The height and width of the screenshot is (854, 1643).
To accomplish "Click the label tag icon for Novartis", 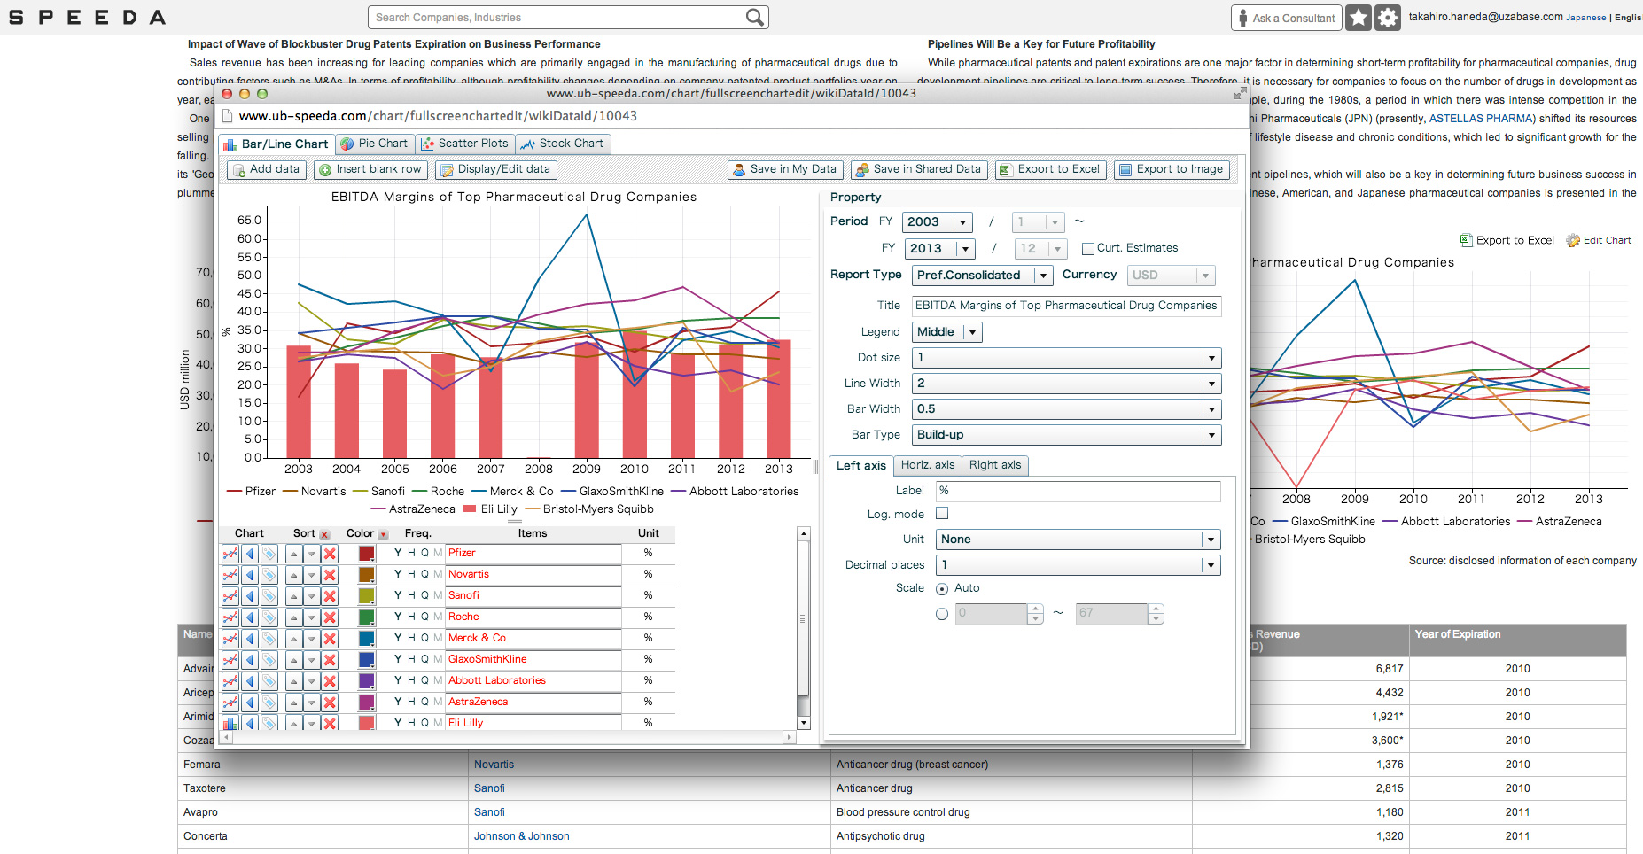I will point(269,575).
